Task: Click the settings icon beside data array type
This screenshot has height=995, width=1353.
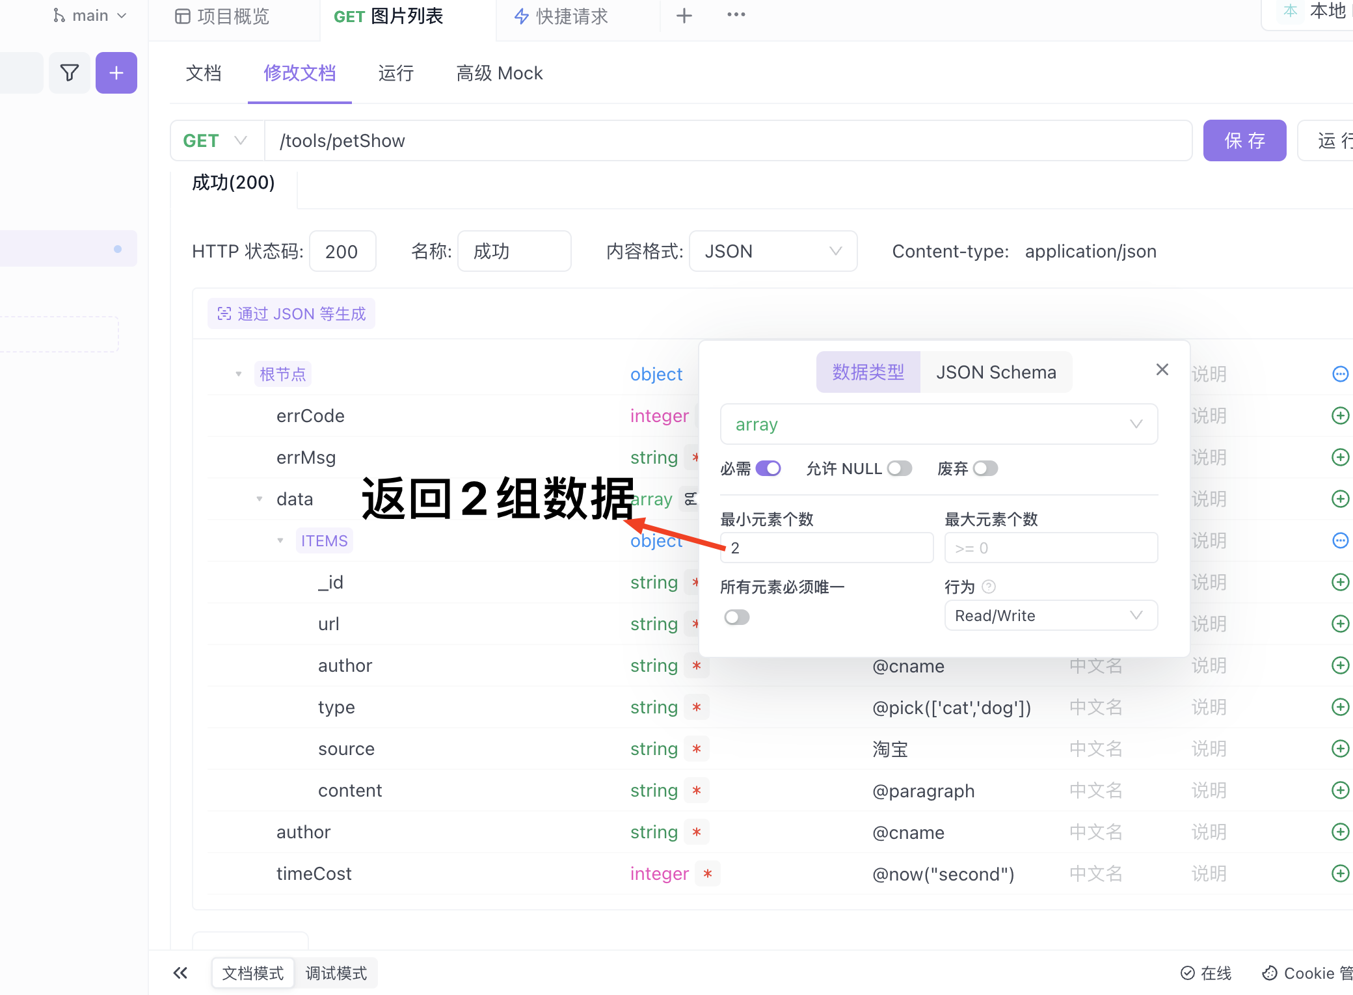Action: [690, 499]
